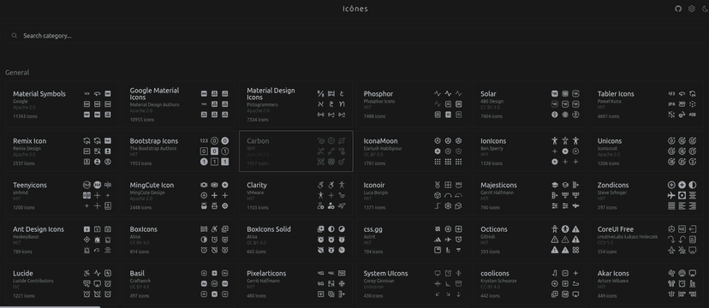
Task: Open the Teenyicons collection
Action: (x=62, y=196)
